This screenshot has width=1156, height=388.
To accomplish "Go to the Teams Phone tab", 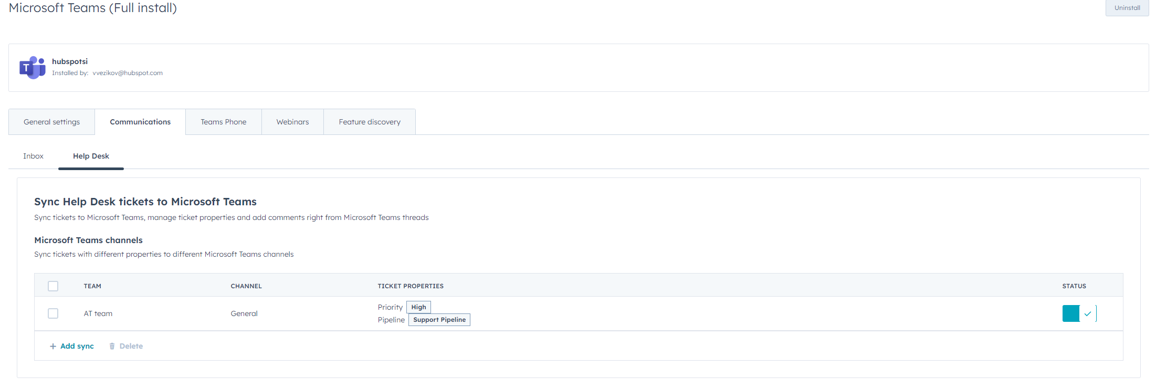I will tap(223, 122).
